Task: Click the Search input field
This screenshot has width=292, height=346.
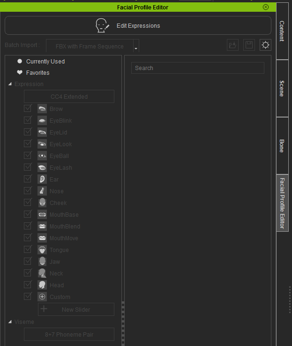Action: click(198, 68)
